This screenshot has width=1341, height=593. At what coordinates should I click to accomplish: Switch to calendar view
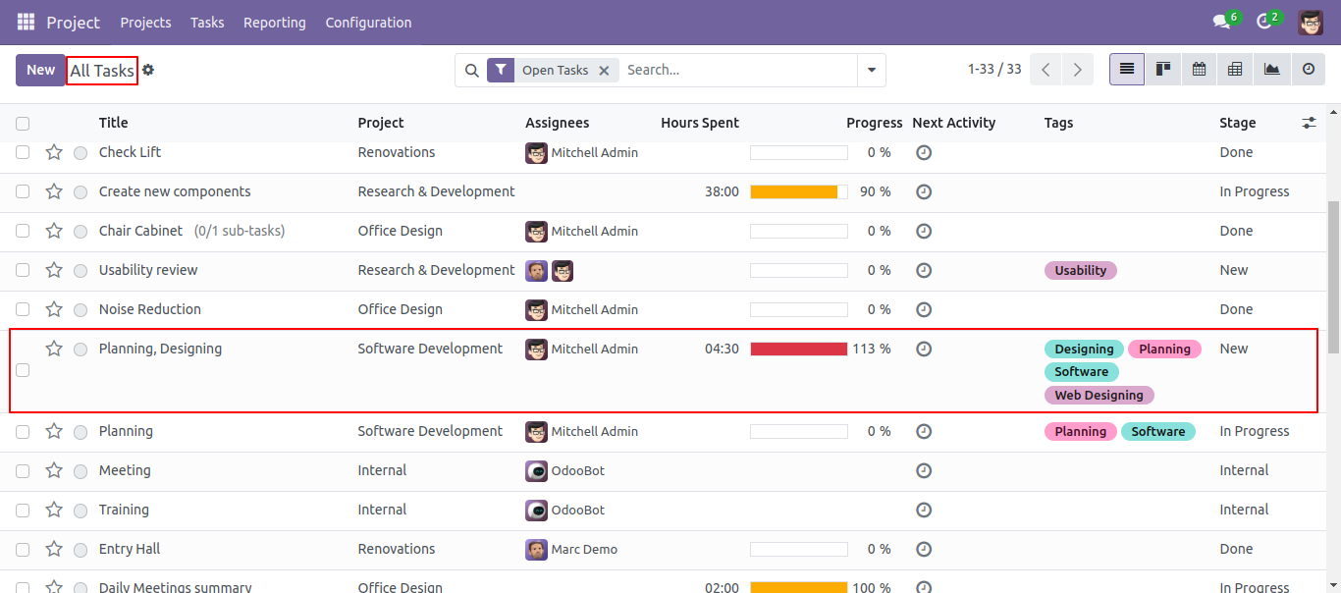click(1199, 70)
